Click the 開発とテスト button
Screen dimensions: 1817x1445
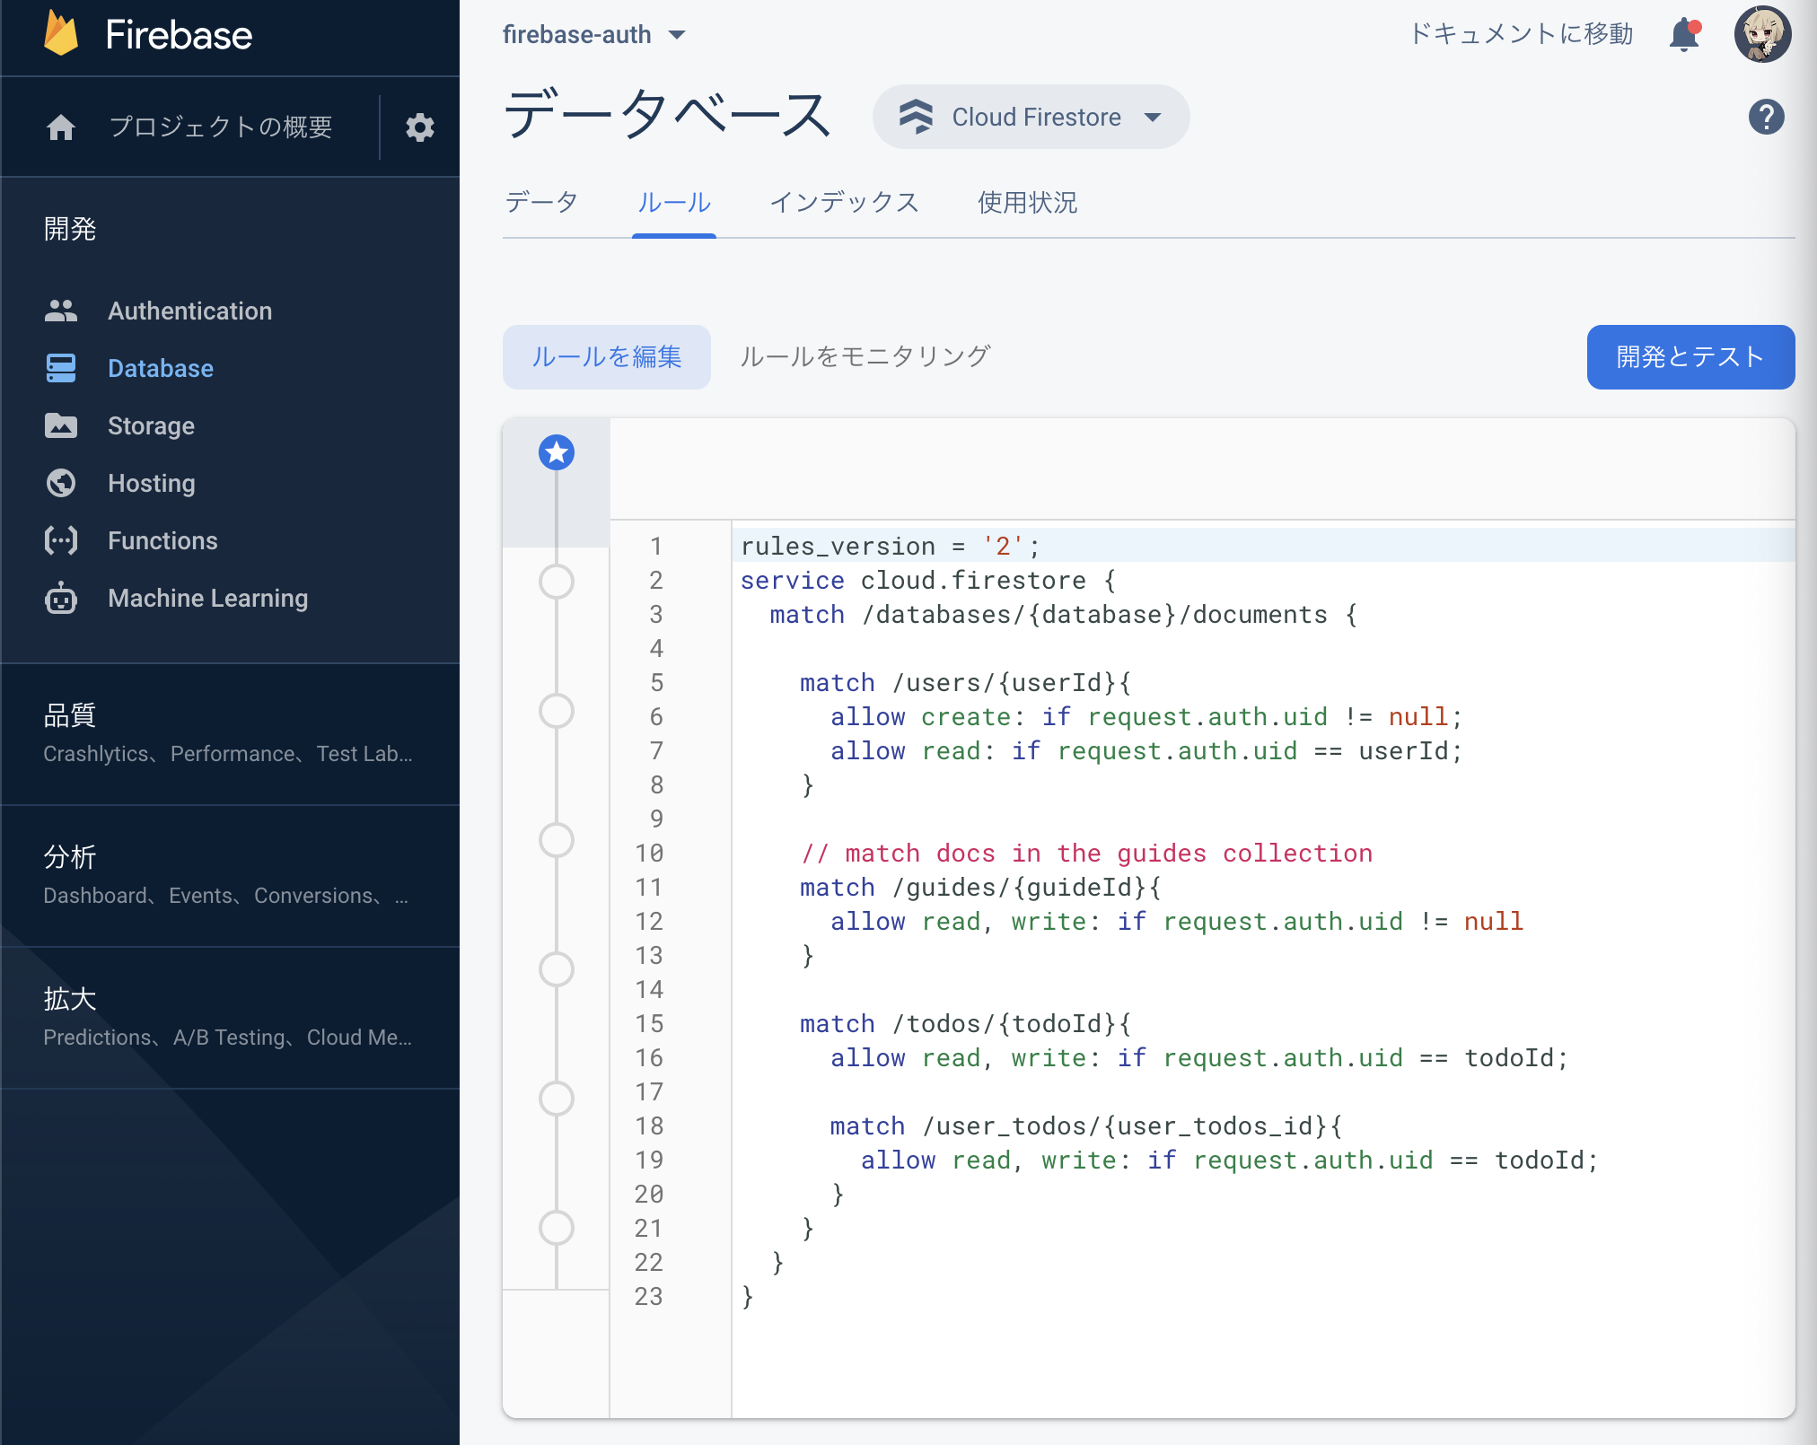click(x=1690, y=357)
